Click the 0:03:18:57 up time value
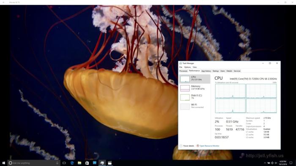Image resolution: width=296 pixels, height=166 pixels. (x=222, y=137)
